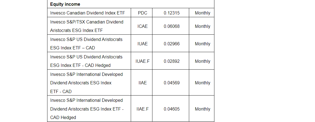Click the 0.06068 distribution value
Image resolution: width=315 pixels, height=122 pixels.
point(172,26)
